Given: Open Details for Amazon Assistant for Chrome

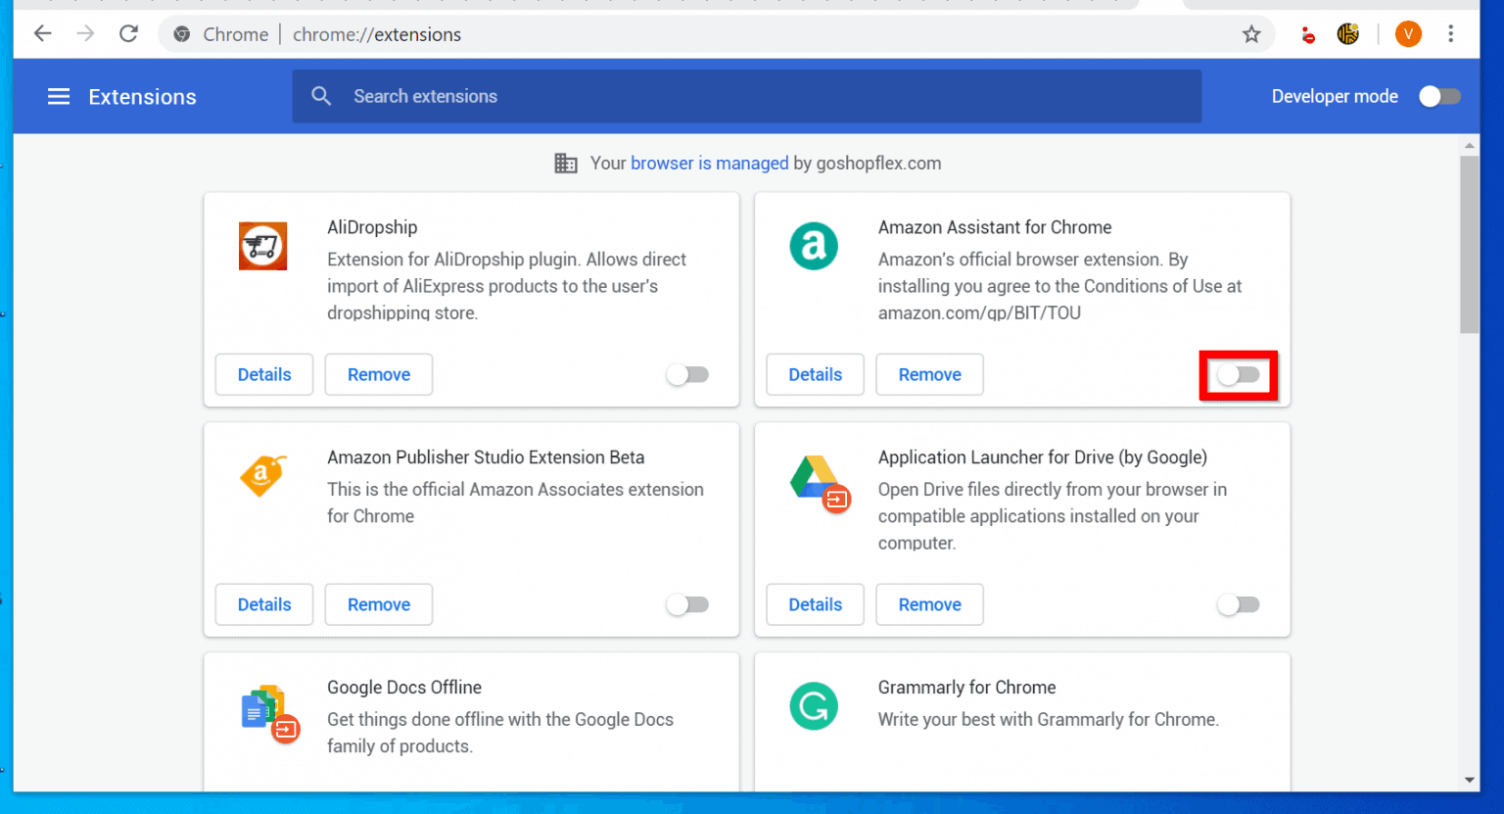Looking at the screenshot, I should coord(816,374).
